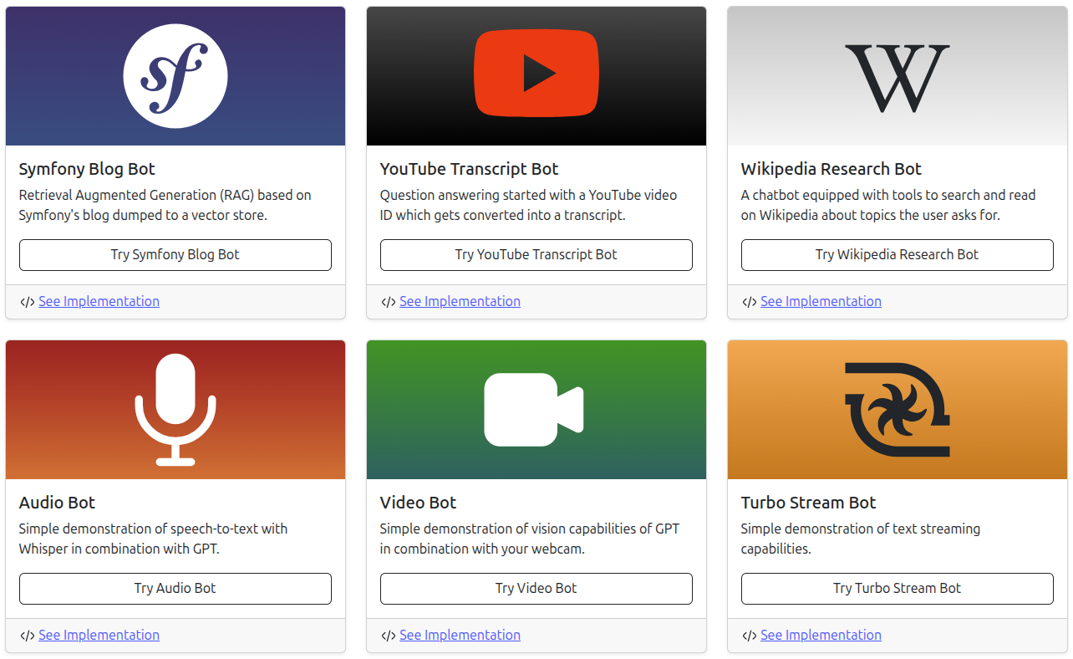Screen dimensions: 1073x659
Task: Open Try Video Bot
Action: pos(536,589)
